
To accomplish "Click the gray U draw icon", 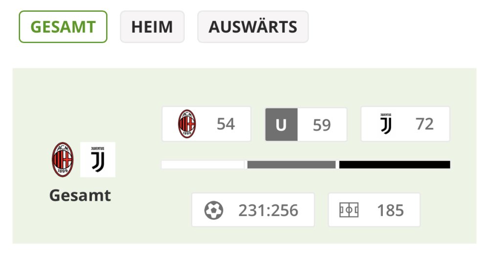I will 281,125.
